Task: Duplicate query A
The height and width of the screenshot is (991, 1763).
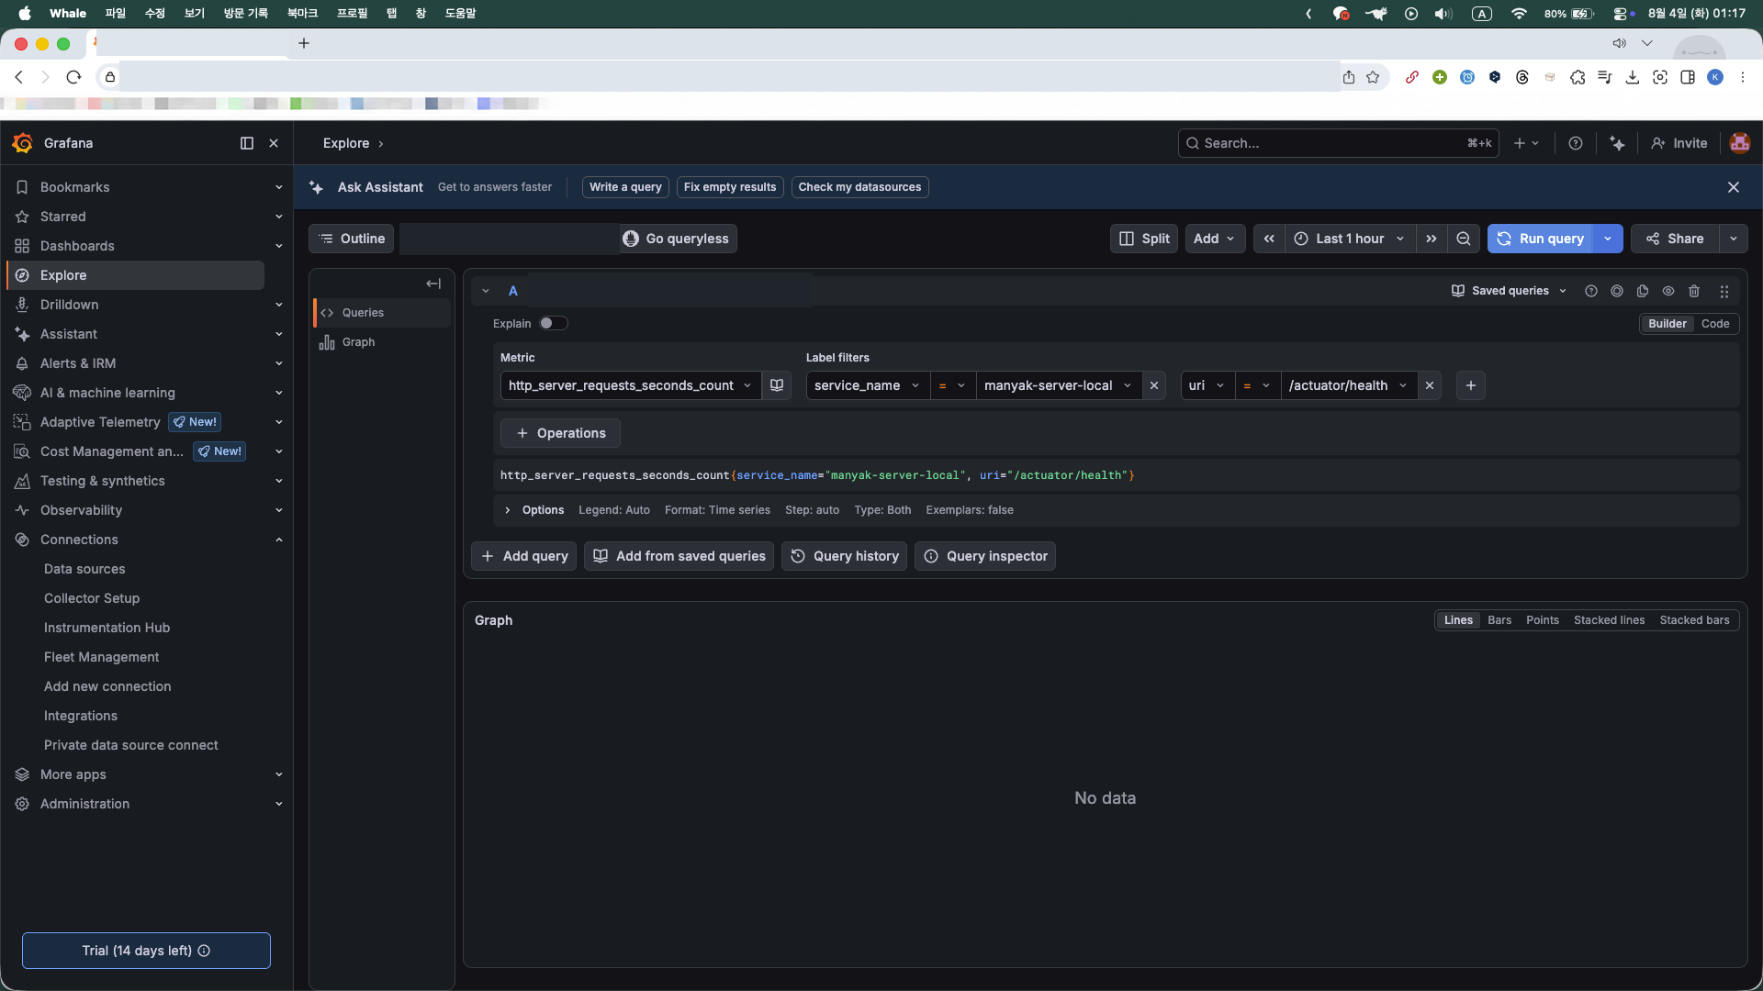Action: pos(1643,291)
